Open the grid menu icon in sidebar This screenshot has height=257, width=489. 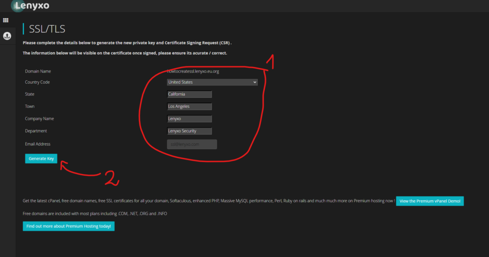[x=6, y=20]
